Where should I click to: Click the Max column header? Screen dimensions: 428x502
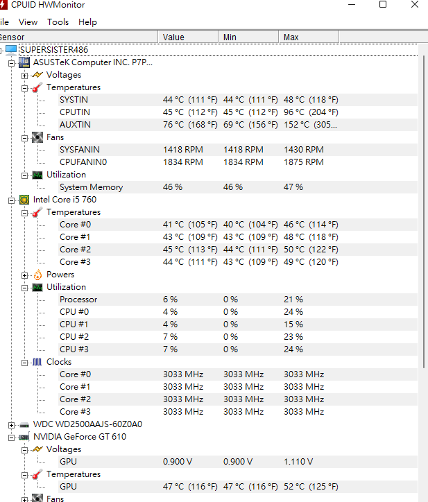[309, 37]
